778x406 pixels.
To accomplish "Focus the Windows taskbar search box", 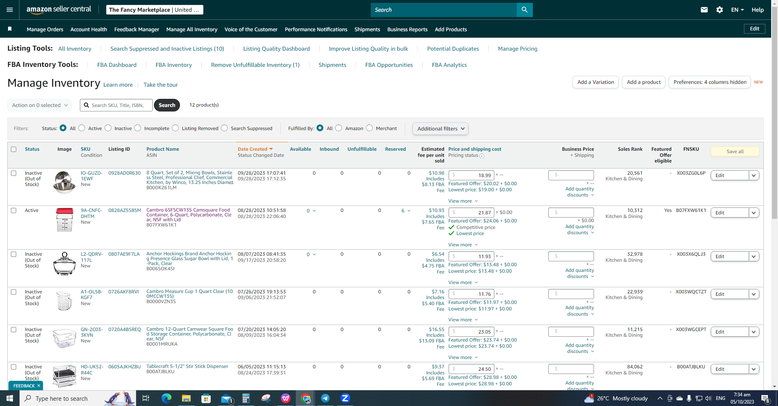I will click(x=78, y=398).
